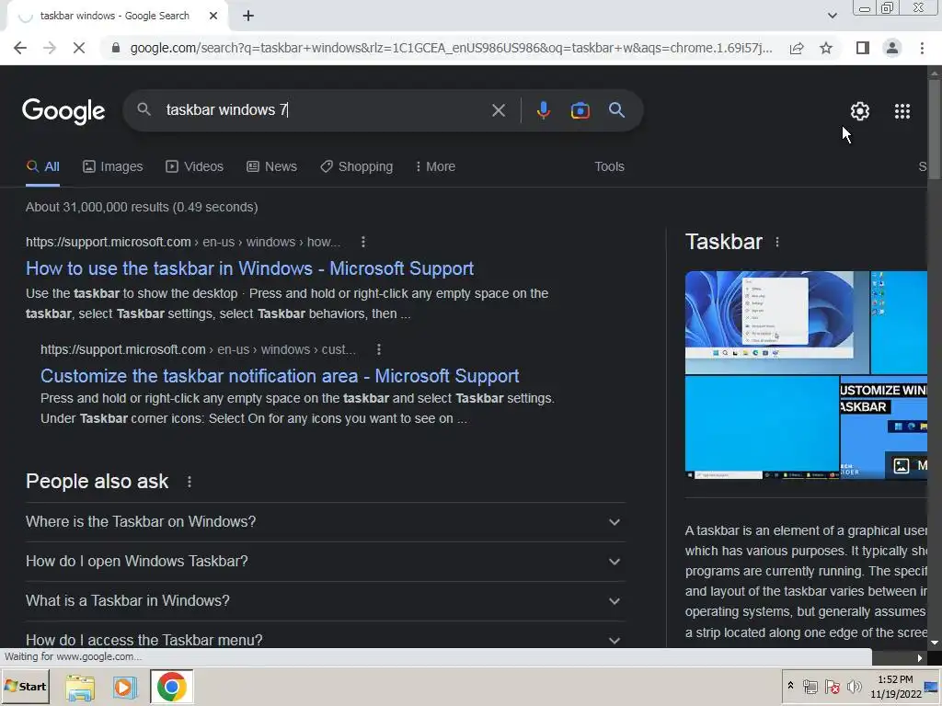The width and height of the screenshot is (942, 706).
Task: Click the About 31,000,000 results text
Action: (142, 207)
